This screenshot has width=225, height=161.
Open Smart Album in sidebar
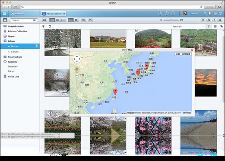pos(15,57)
